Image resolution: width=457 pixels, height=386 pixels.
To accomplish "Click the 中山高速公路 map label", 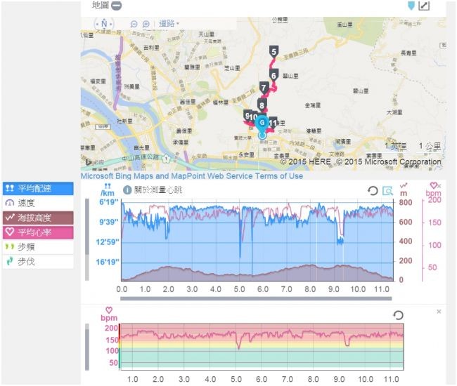I will click(140, 157).
